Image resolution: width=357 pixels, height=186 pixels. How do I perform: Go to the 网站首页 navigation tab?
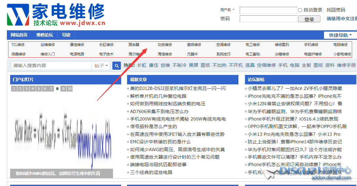19,35
